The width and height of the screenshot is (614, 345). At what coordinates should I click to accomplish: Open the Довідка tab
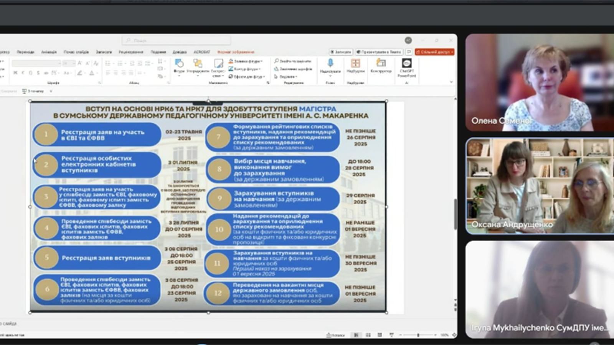(x=179, y=52)
